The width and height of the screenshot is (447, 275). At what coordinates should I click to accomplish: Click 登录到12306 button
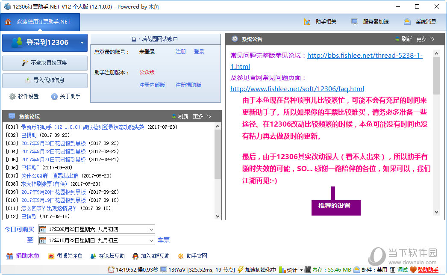pos(45,42)
